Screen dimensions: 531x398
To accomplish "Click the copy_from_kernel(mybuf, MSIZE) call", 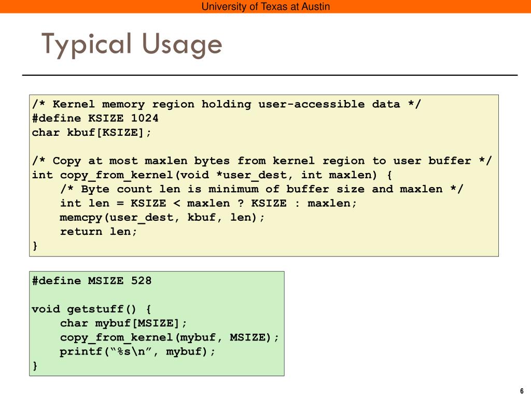I will [x=170, y=337].
